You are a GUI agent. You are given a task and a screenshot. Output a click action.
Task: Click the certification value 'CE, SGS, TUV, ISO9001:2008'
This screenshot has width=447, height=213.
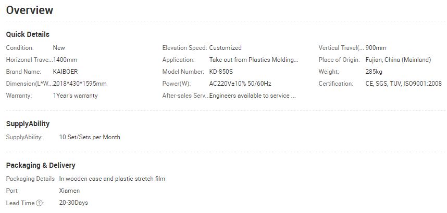[403, 84]
